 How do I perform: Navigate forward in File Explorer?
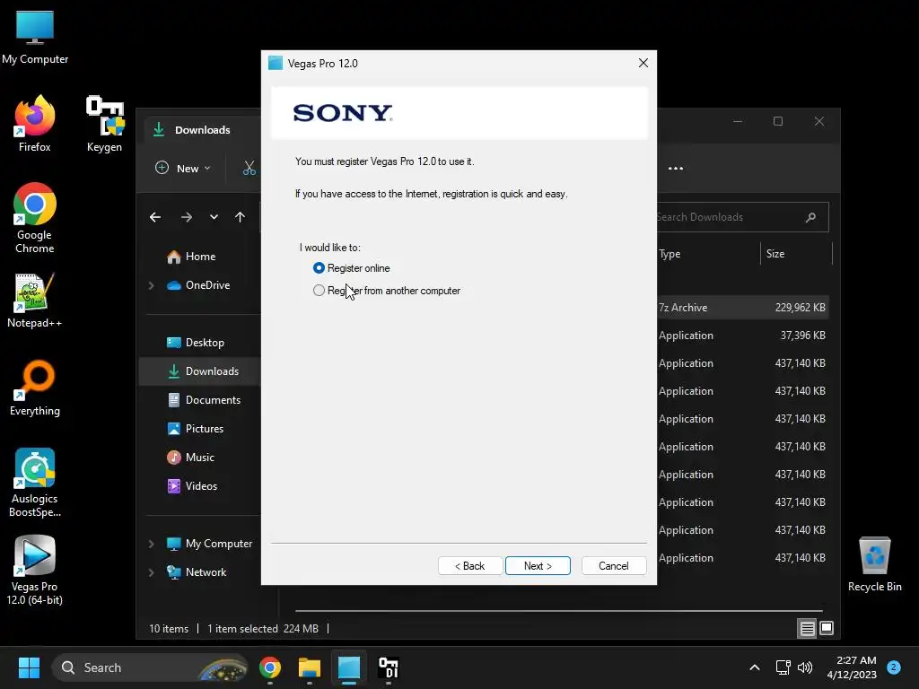click(187, 217)
